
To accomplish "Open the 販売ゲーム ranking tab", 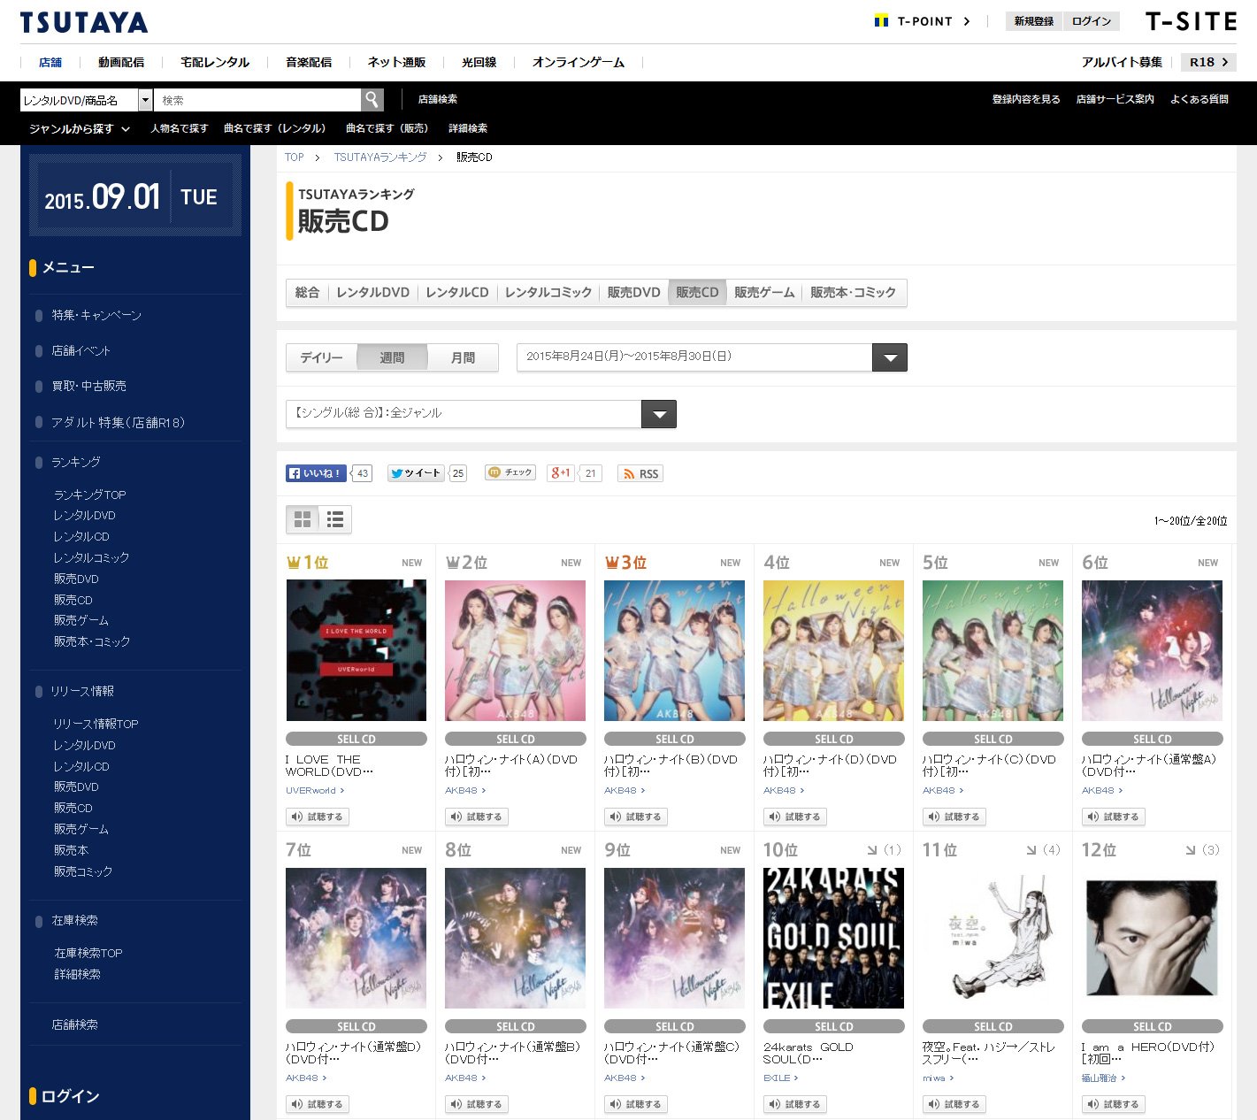I will [764, 293].
